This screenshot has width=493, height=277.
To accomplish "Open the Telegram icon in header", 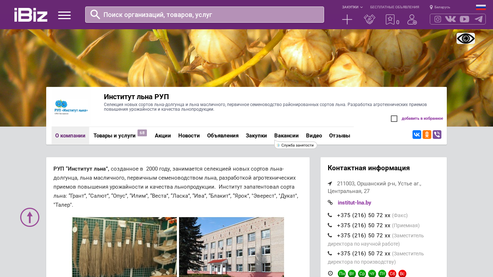I will (479, 19).
